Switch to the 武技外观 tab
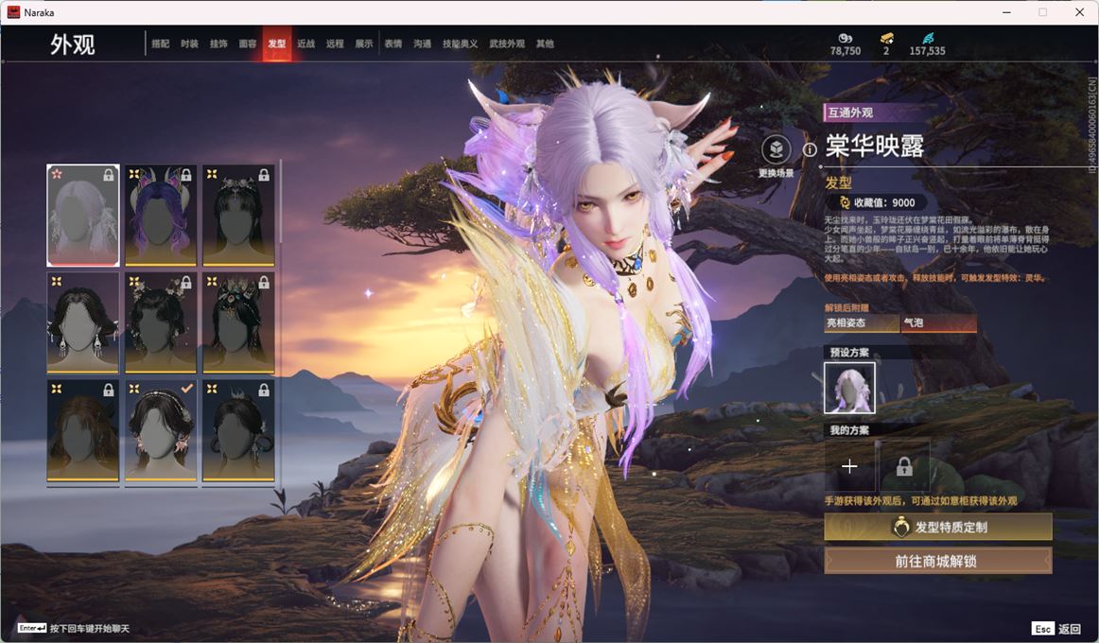Screen dimensions: 1099x643 click(x=507, y=43)
